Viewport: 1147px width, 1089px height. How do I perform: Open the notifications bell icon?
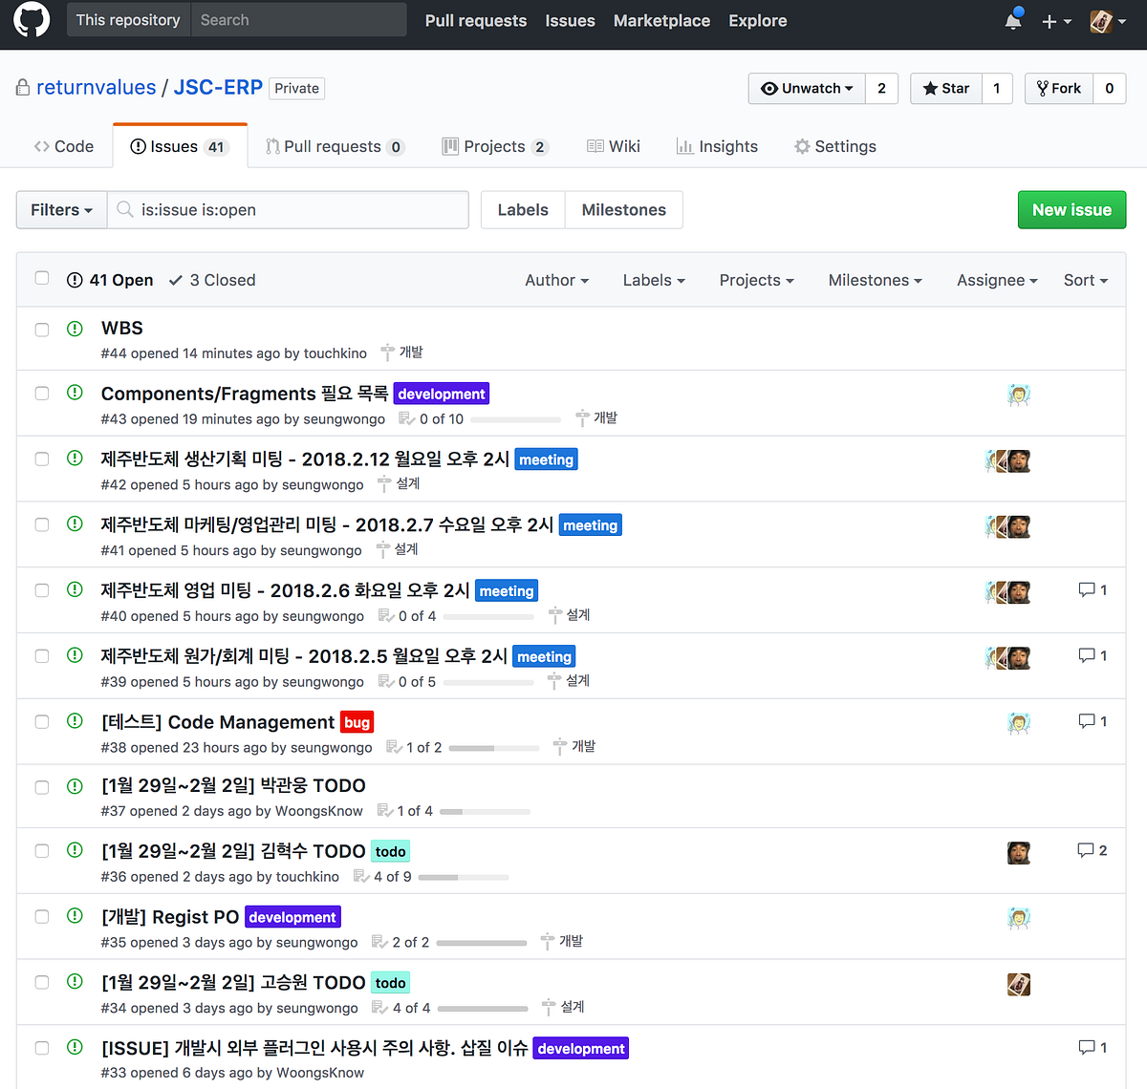1011,20
